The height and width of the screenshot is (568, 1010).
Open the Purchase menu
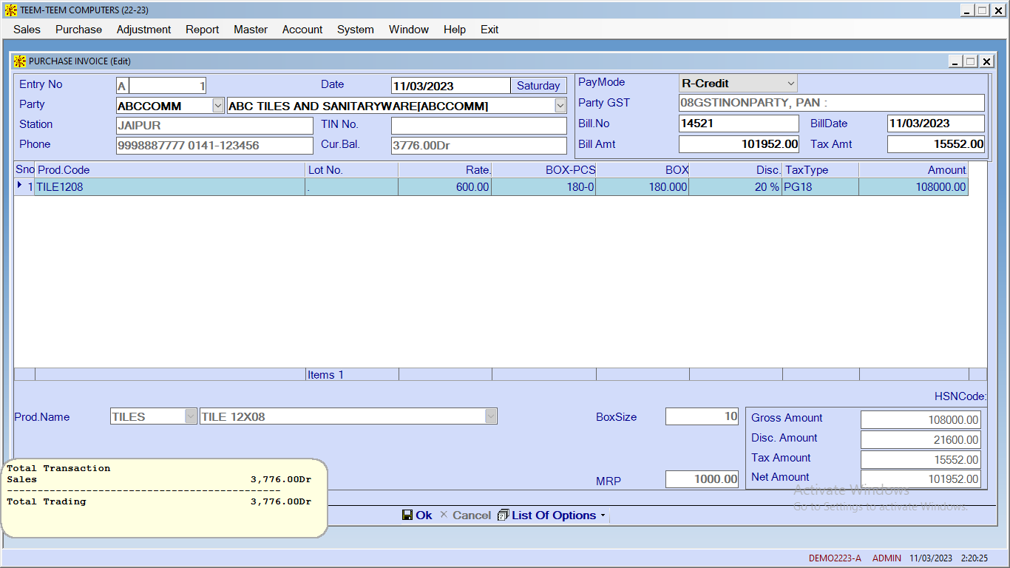[x=78, y=30]
